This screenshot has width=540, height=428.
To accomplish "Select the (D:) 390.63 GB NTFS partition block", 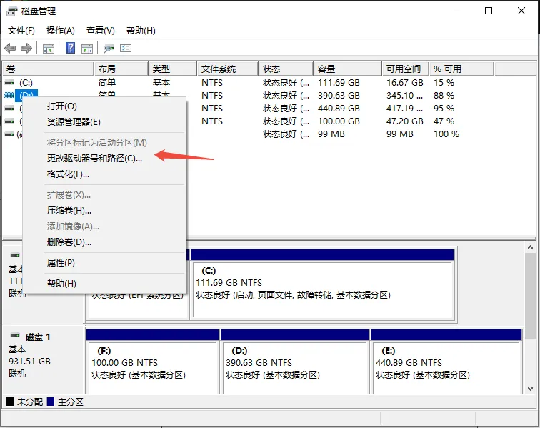I will pyautogui.click(x=295, y=362).
